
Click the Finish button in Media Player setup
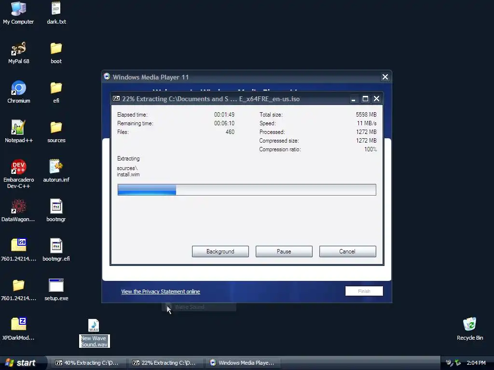tap(364, 291)
